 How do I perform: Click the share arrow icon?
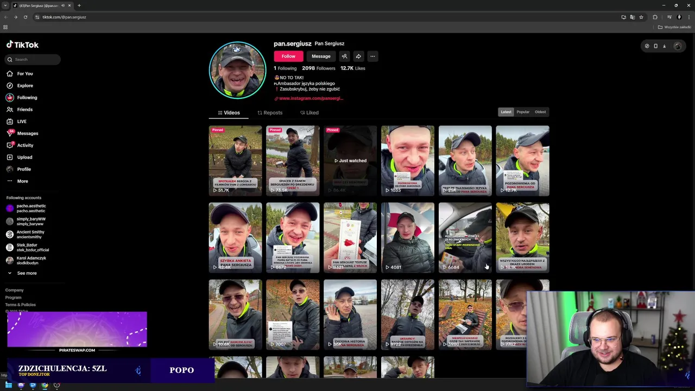point(358,56)
